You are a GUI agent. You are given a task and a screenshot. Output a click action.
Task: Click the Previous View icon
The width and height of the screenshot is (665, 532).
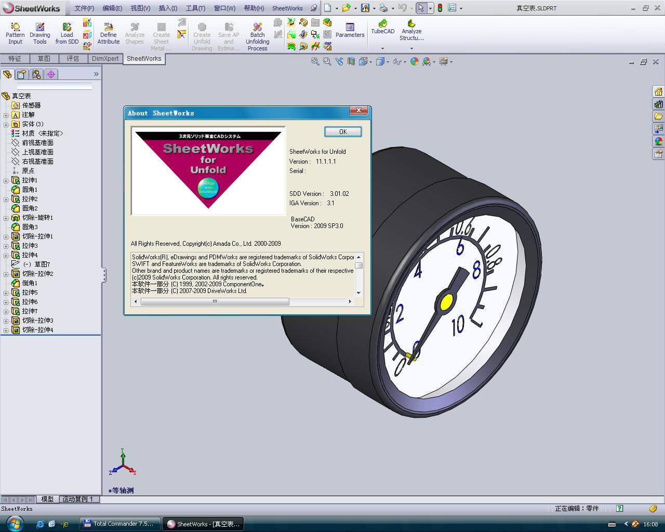coord(339,61)
